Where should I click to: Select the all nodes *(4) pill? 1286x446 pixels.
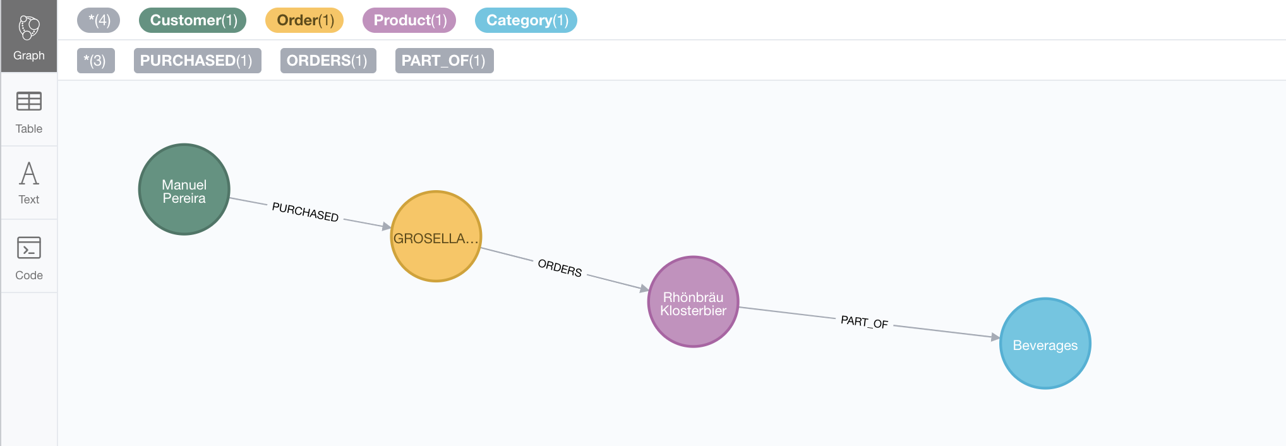(x=99, y=20)
